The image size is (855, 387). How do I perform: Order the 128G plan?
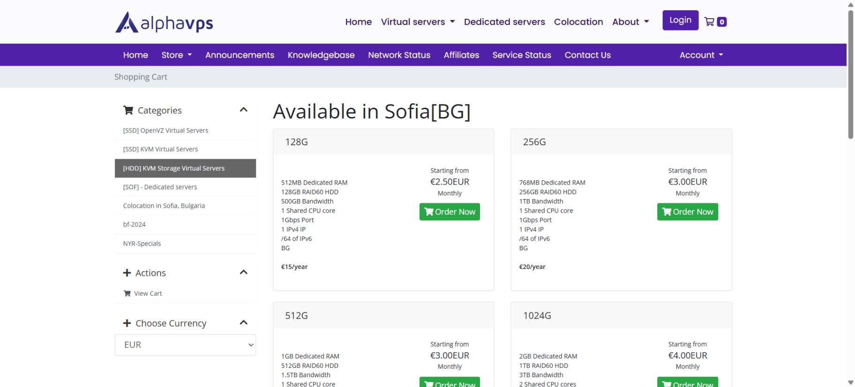pos(450,212)
